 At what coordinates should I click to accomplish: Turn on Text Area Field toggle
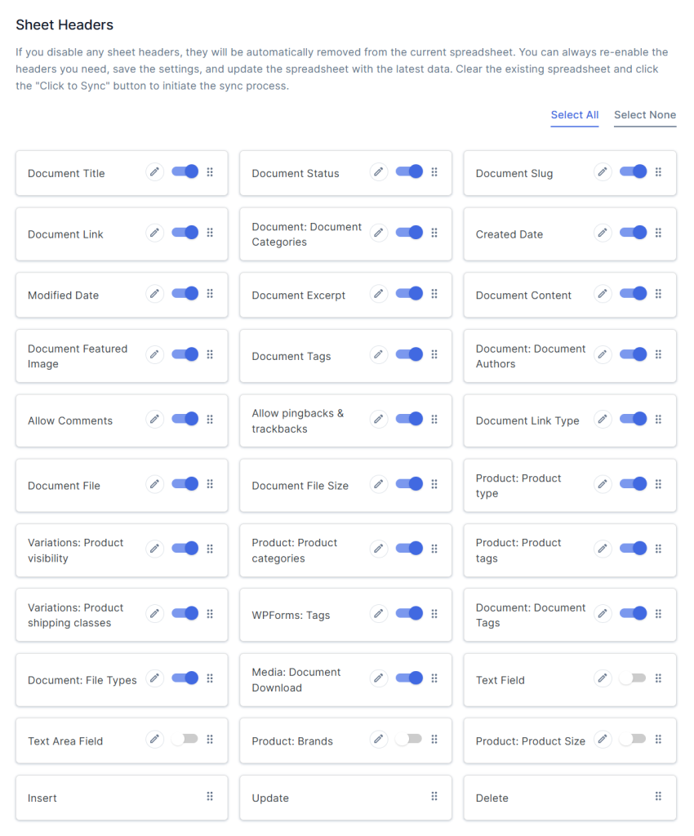(x=185, y=739)
